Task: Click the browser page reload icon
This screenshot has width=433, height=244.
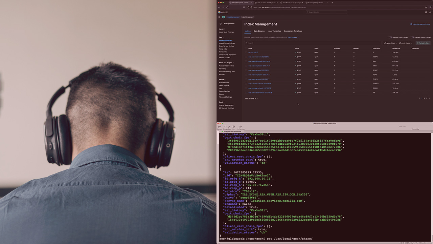Action: pyautogui.click(x=227, y=8)
